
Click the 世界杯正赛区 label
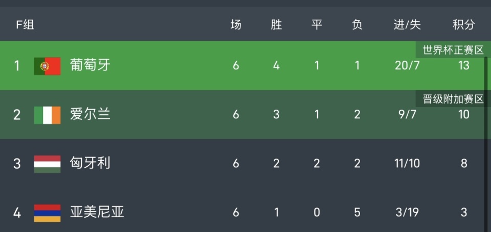[453, 50]
